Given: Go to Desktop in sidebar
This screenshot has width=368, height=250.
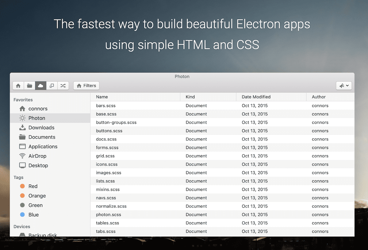Looking at the screenshot, I should click(38, 166).
